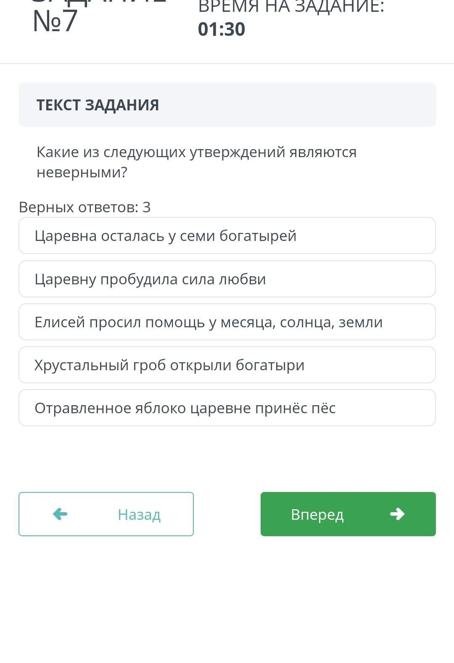Choose 'Отравленное яблоко царевне принёс пёс'

coord(227,408)
